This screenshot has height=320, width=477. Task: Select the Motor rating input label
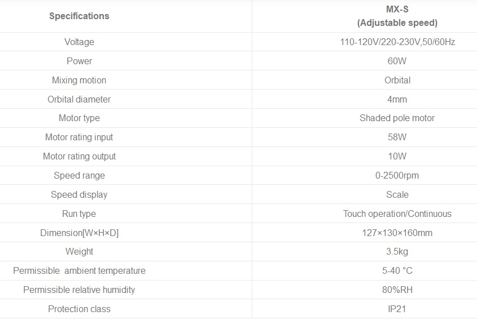(x=79, y=137)
